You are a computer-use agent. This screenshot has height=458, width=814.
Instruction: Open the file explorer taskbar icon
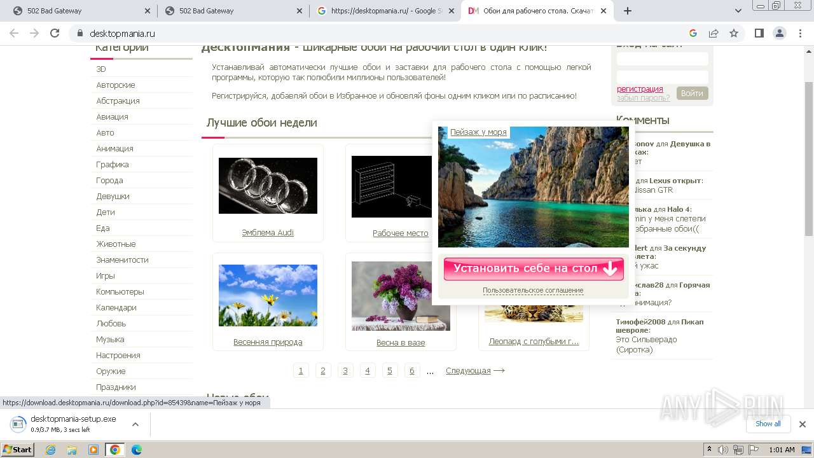coord(72,450)
